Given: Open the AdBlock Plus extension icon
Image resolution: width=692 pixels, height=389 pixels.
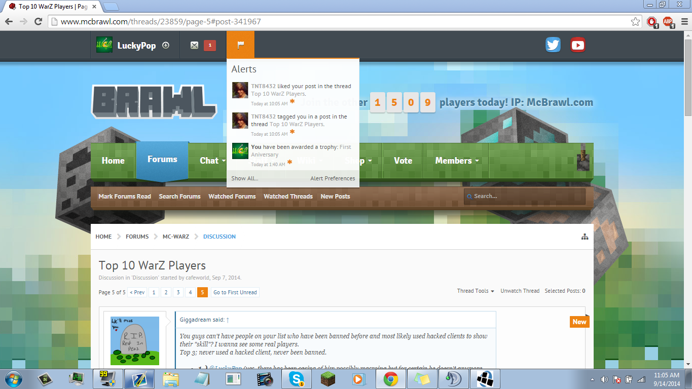Looking at the screenshot, I should pos(668,22).
